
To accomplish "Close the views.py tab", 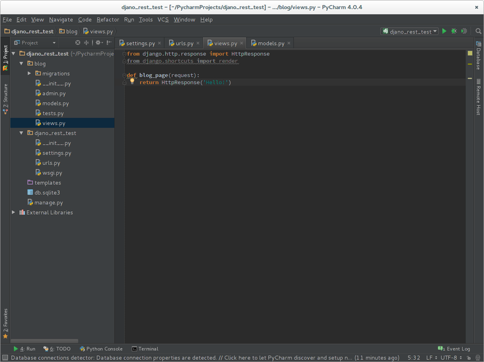I will click(x=242, y=43).
